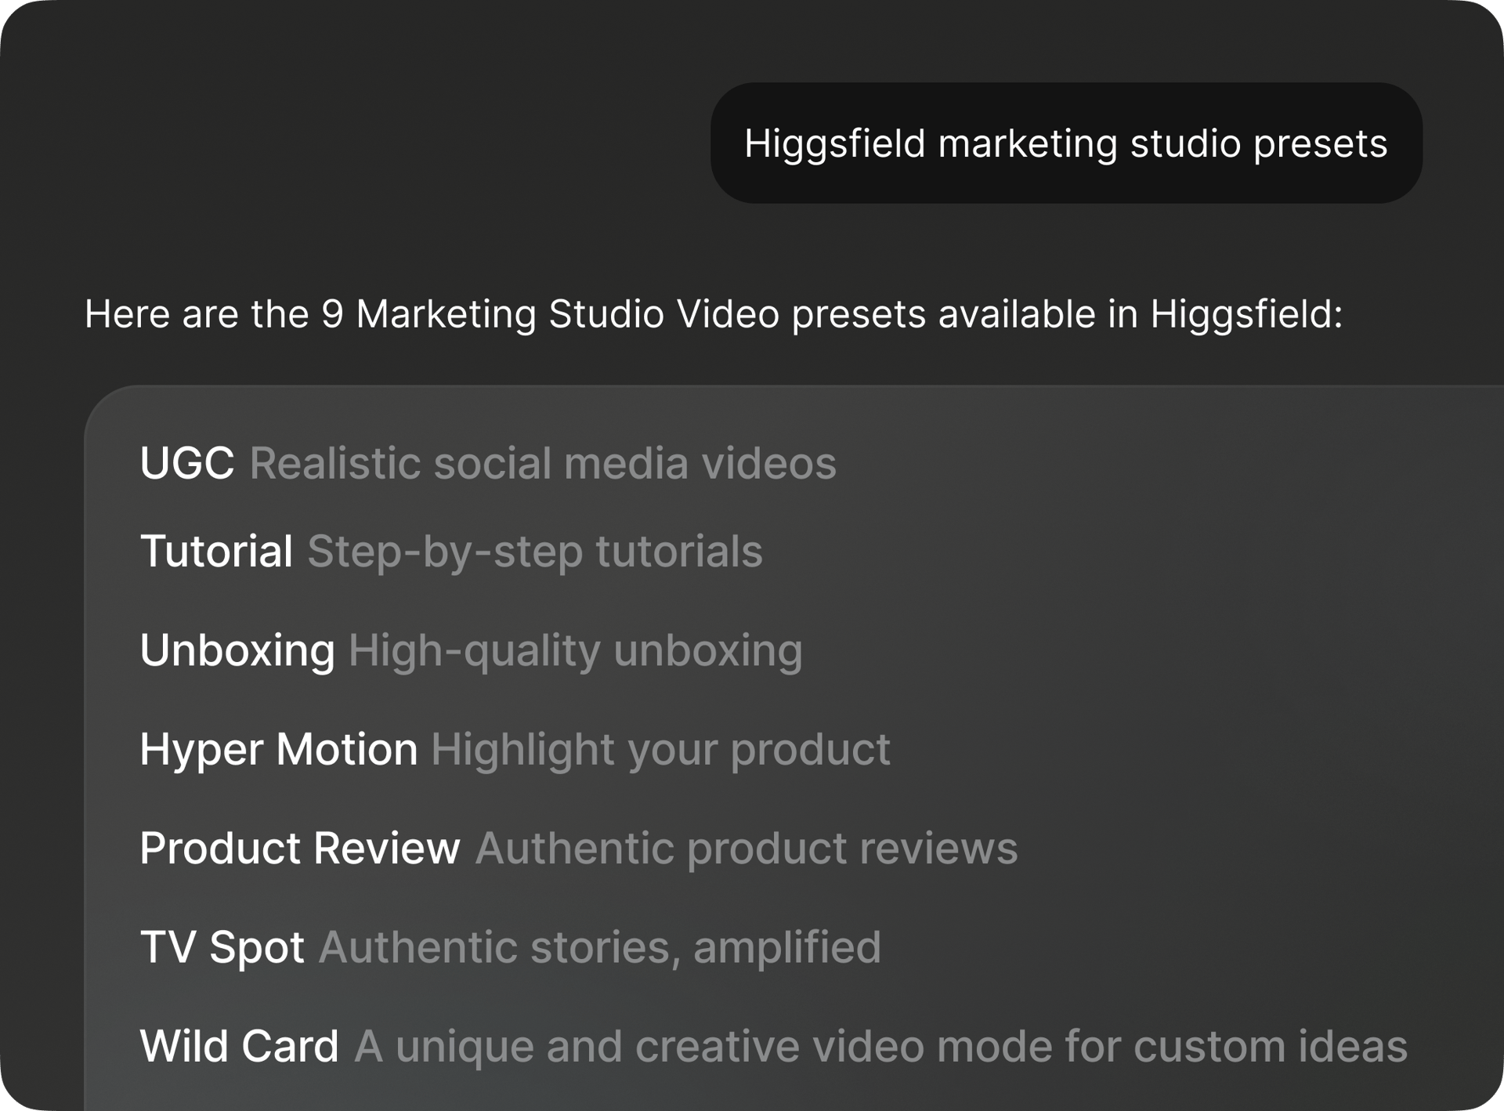Click the bold 'Hyper Motion' label
Image resolution: width=1504 pixels, height=1111 pixels.
(x=278, y=750)
